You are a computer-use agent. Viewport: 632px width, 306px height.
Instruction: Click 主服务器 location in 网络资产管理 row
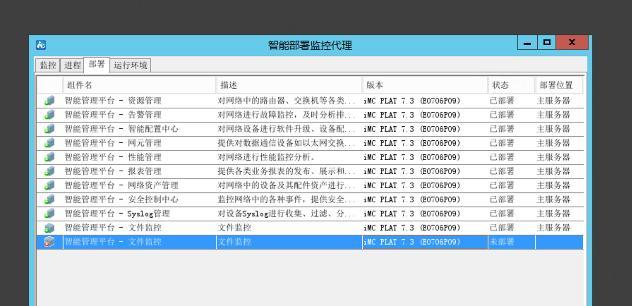point(553,185)
